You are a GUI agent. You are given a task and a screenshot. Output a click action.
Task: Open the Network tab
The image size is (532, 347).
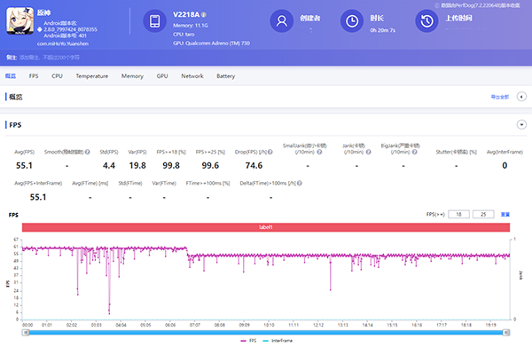pos(192,76)
